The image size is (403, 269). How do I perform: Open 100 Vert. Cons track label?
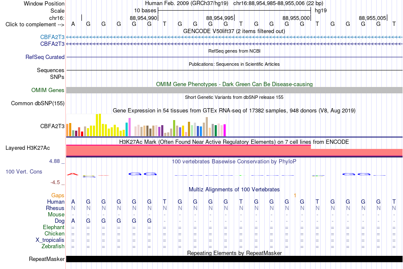pos(24,171)
